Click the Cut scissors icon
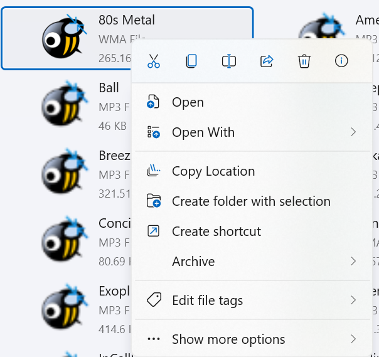This screenshot has width=379, height=357. [x=154, y=61]
